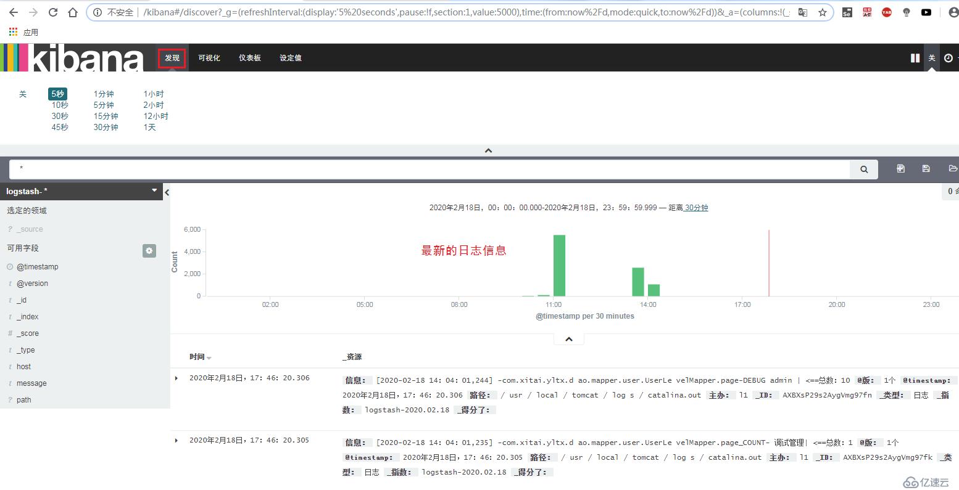
Task: Select the 1小时 refresh interval
Action: point(154,94)
